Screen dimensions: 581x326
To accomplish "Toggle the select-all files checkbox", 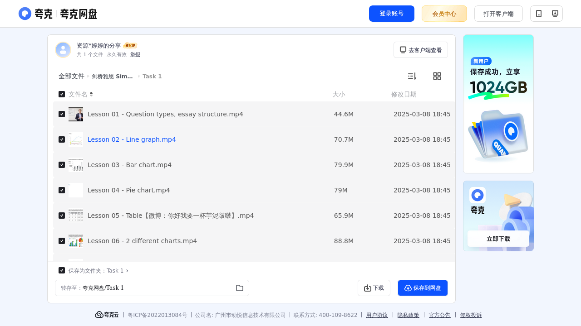I will (62, 94).
